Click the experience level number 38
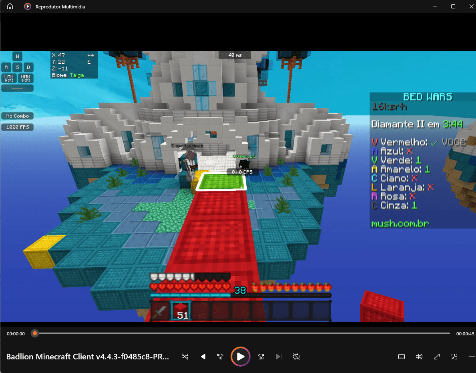Screen dimensions: 476x373 click(x=240, y=290)
